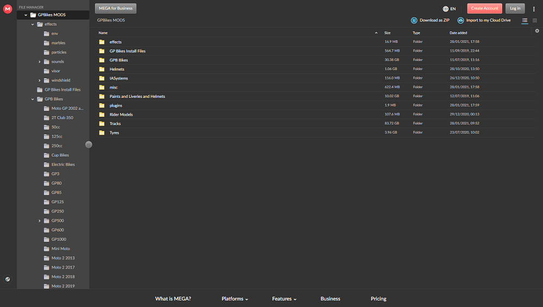543x307 pixels.
Task: Click the effects folder icon in the file list
Action: pyautogui.click(x=102, y=42)
